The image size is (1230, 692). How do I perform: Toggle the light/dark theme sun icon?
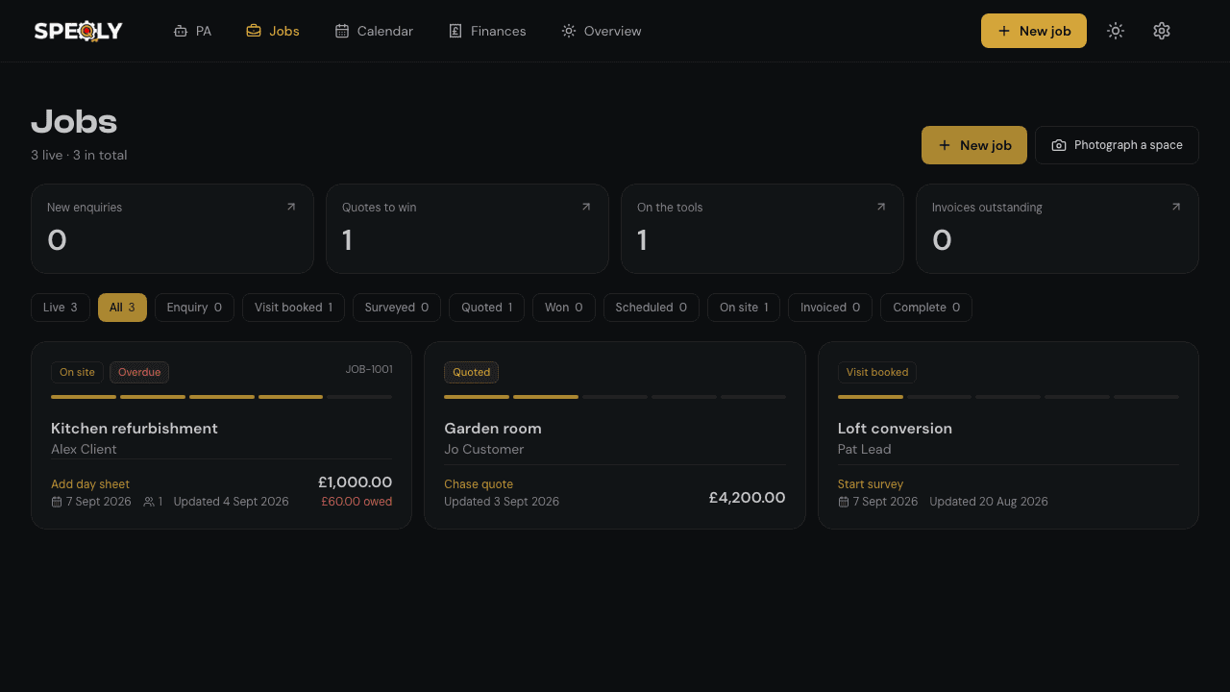1116,31
